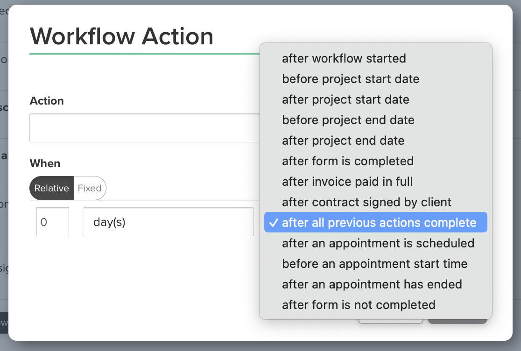Select "after form is not completed"

[x=359, y=305]
